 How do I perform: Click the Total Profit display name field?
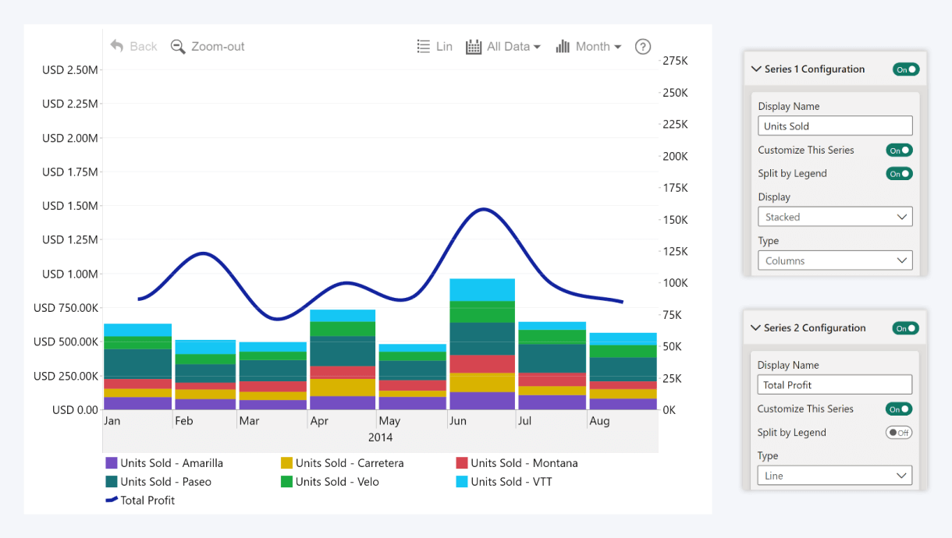[834, 385]
